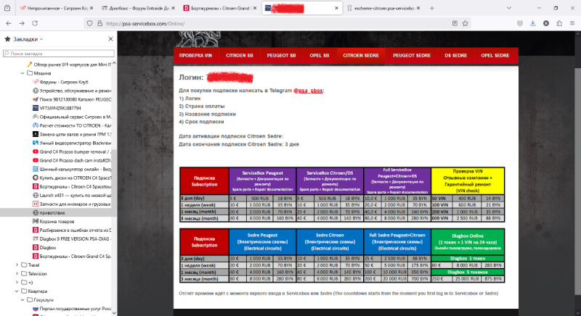Open the Extensions puzzle icon
The image size is (581, 316).
point(559,23)
